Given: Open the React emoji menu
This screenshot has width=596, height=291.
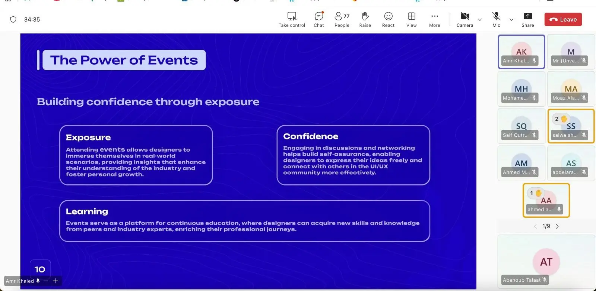Looking at the screenshot, I should (x=388, y=16).
